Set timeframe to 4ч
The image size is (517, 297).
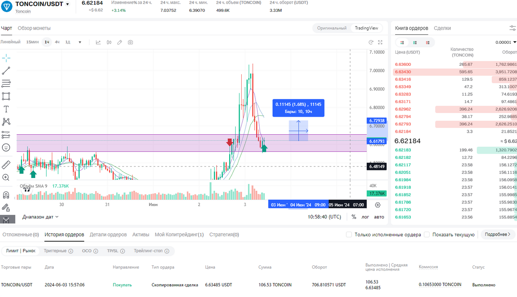point(57,42)
